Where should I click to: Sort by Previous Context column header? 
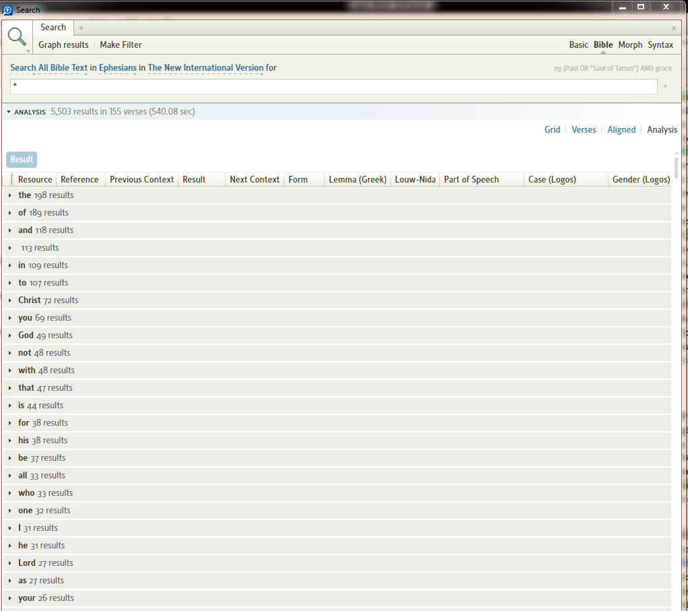pyautogui.click(x=142, y=179)
